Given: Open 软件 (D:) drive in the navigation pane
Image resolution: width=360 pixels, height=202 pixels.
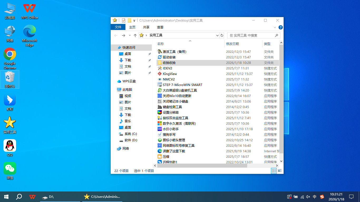Looking at the screenshot, I should pyautogui.click(x=131, y=140).
